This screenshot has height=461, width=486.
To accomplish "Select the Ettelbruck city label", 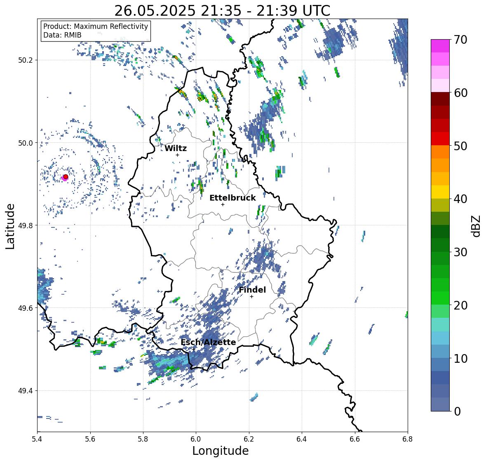I will (232, 198).
